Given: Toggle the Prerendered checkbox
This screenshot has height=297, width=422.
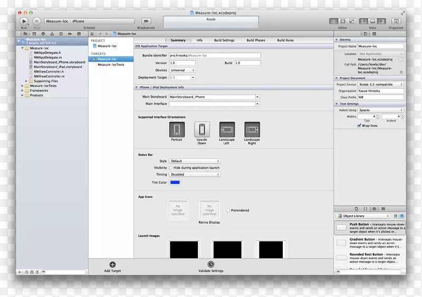Looking at the screenshot, I should coord(228,211).
